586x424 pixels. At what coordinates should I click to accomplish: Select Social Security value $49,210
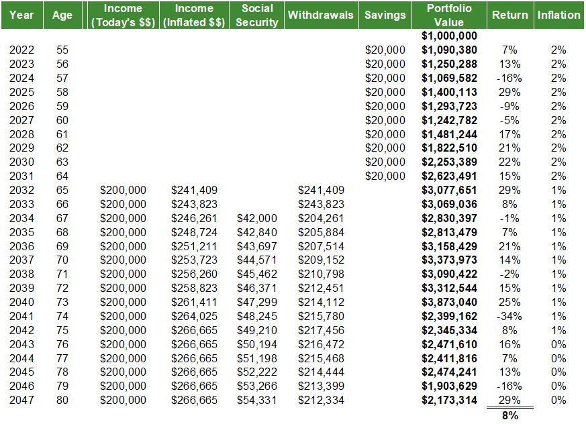(x=257, y=331)
